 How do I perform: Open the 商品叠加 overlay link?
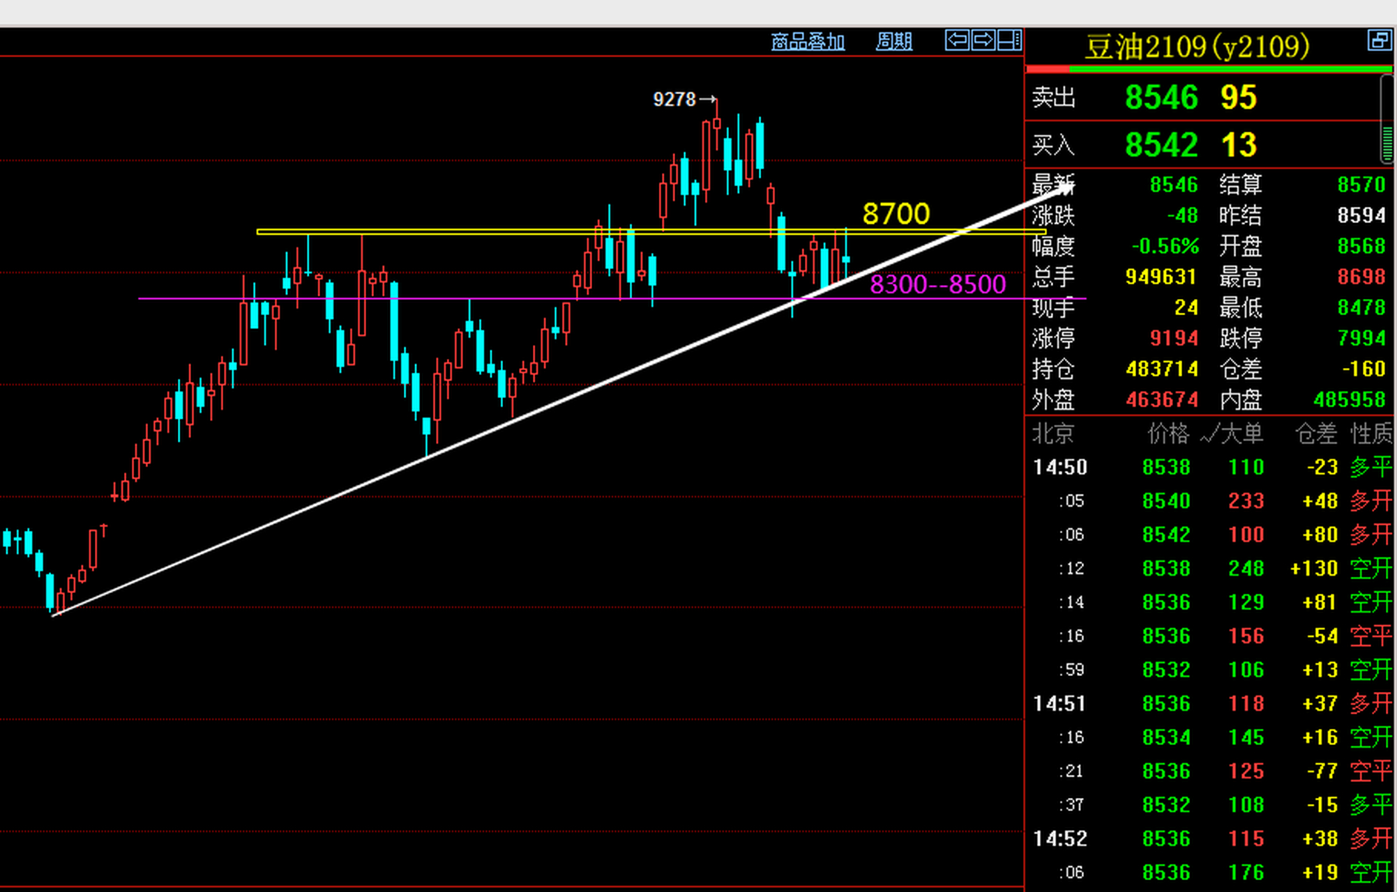click(808, 42)
